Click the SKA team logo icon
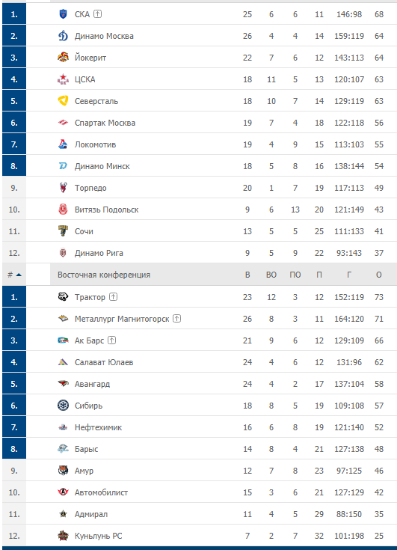397x550 pixels. tap(63, 14)
